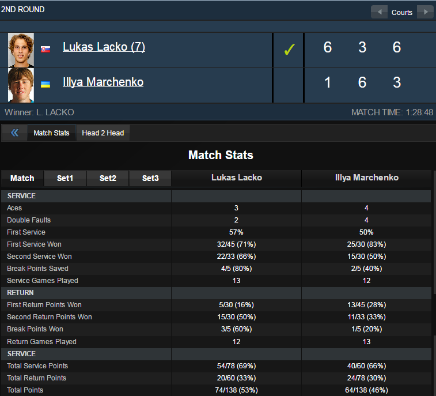
Task: Click the next courts right arrow
Action: [x=426, y=12]
